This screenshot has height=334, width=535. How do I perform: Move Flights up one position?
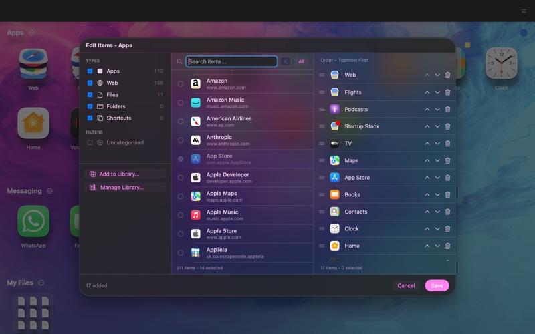click(427, 92)
